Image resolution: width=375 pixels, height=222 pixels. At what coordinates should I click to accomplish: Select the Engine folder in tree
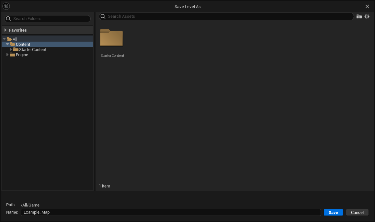click(22, 55)
